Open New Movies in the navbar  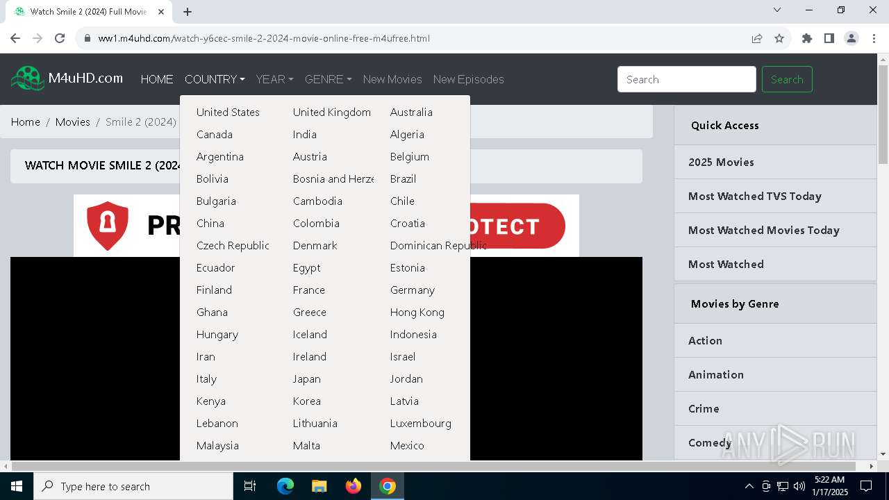click(392, 79)
